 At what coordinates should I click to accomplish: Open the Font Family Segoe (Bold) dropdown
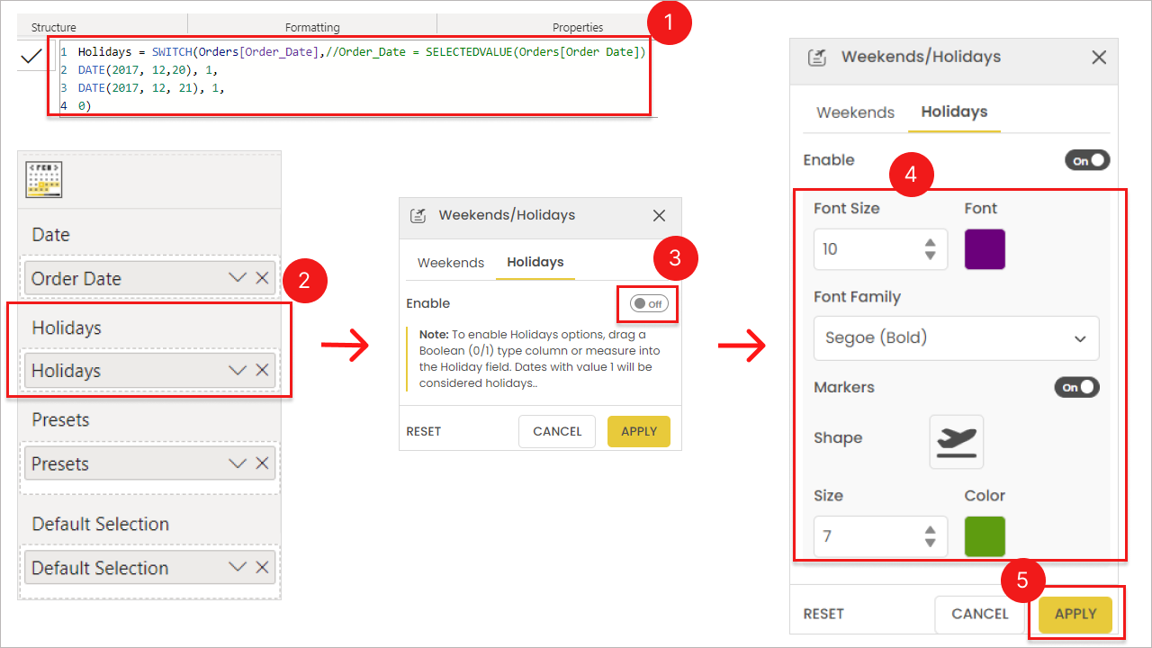pos(956,338)
